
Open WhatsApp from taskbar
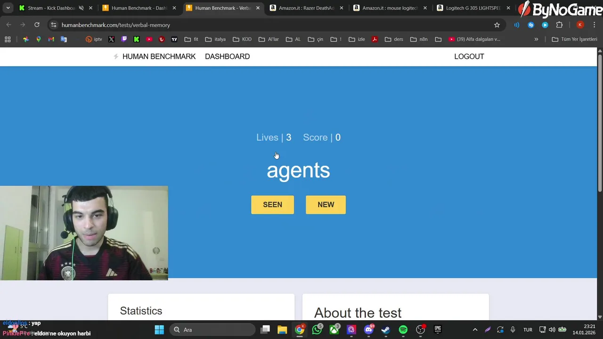pos(317,330)
